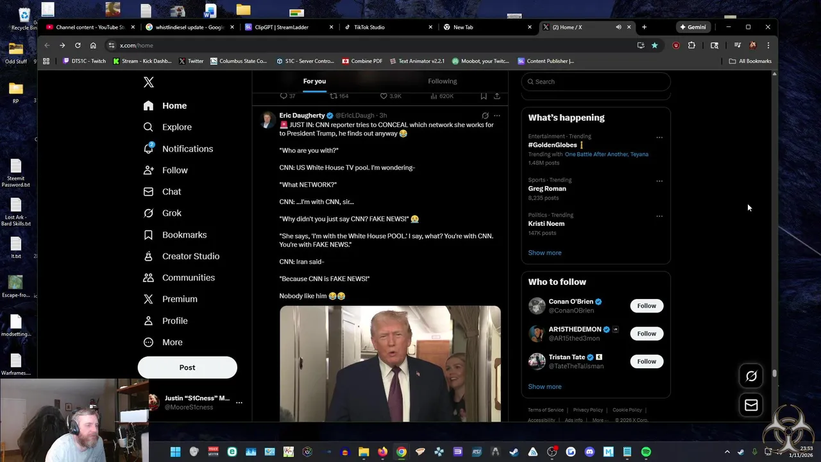Open Chrome three-dot menu
The height and width of the screenshot is (462, 821).
pos(768,46)
